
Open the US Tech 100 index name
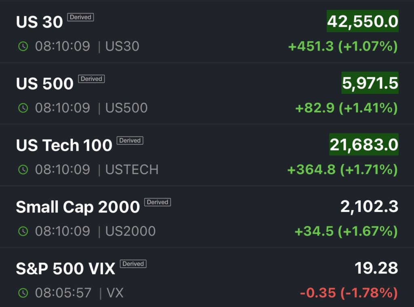click(x=64, y=146)
